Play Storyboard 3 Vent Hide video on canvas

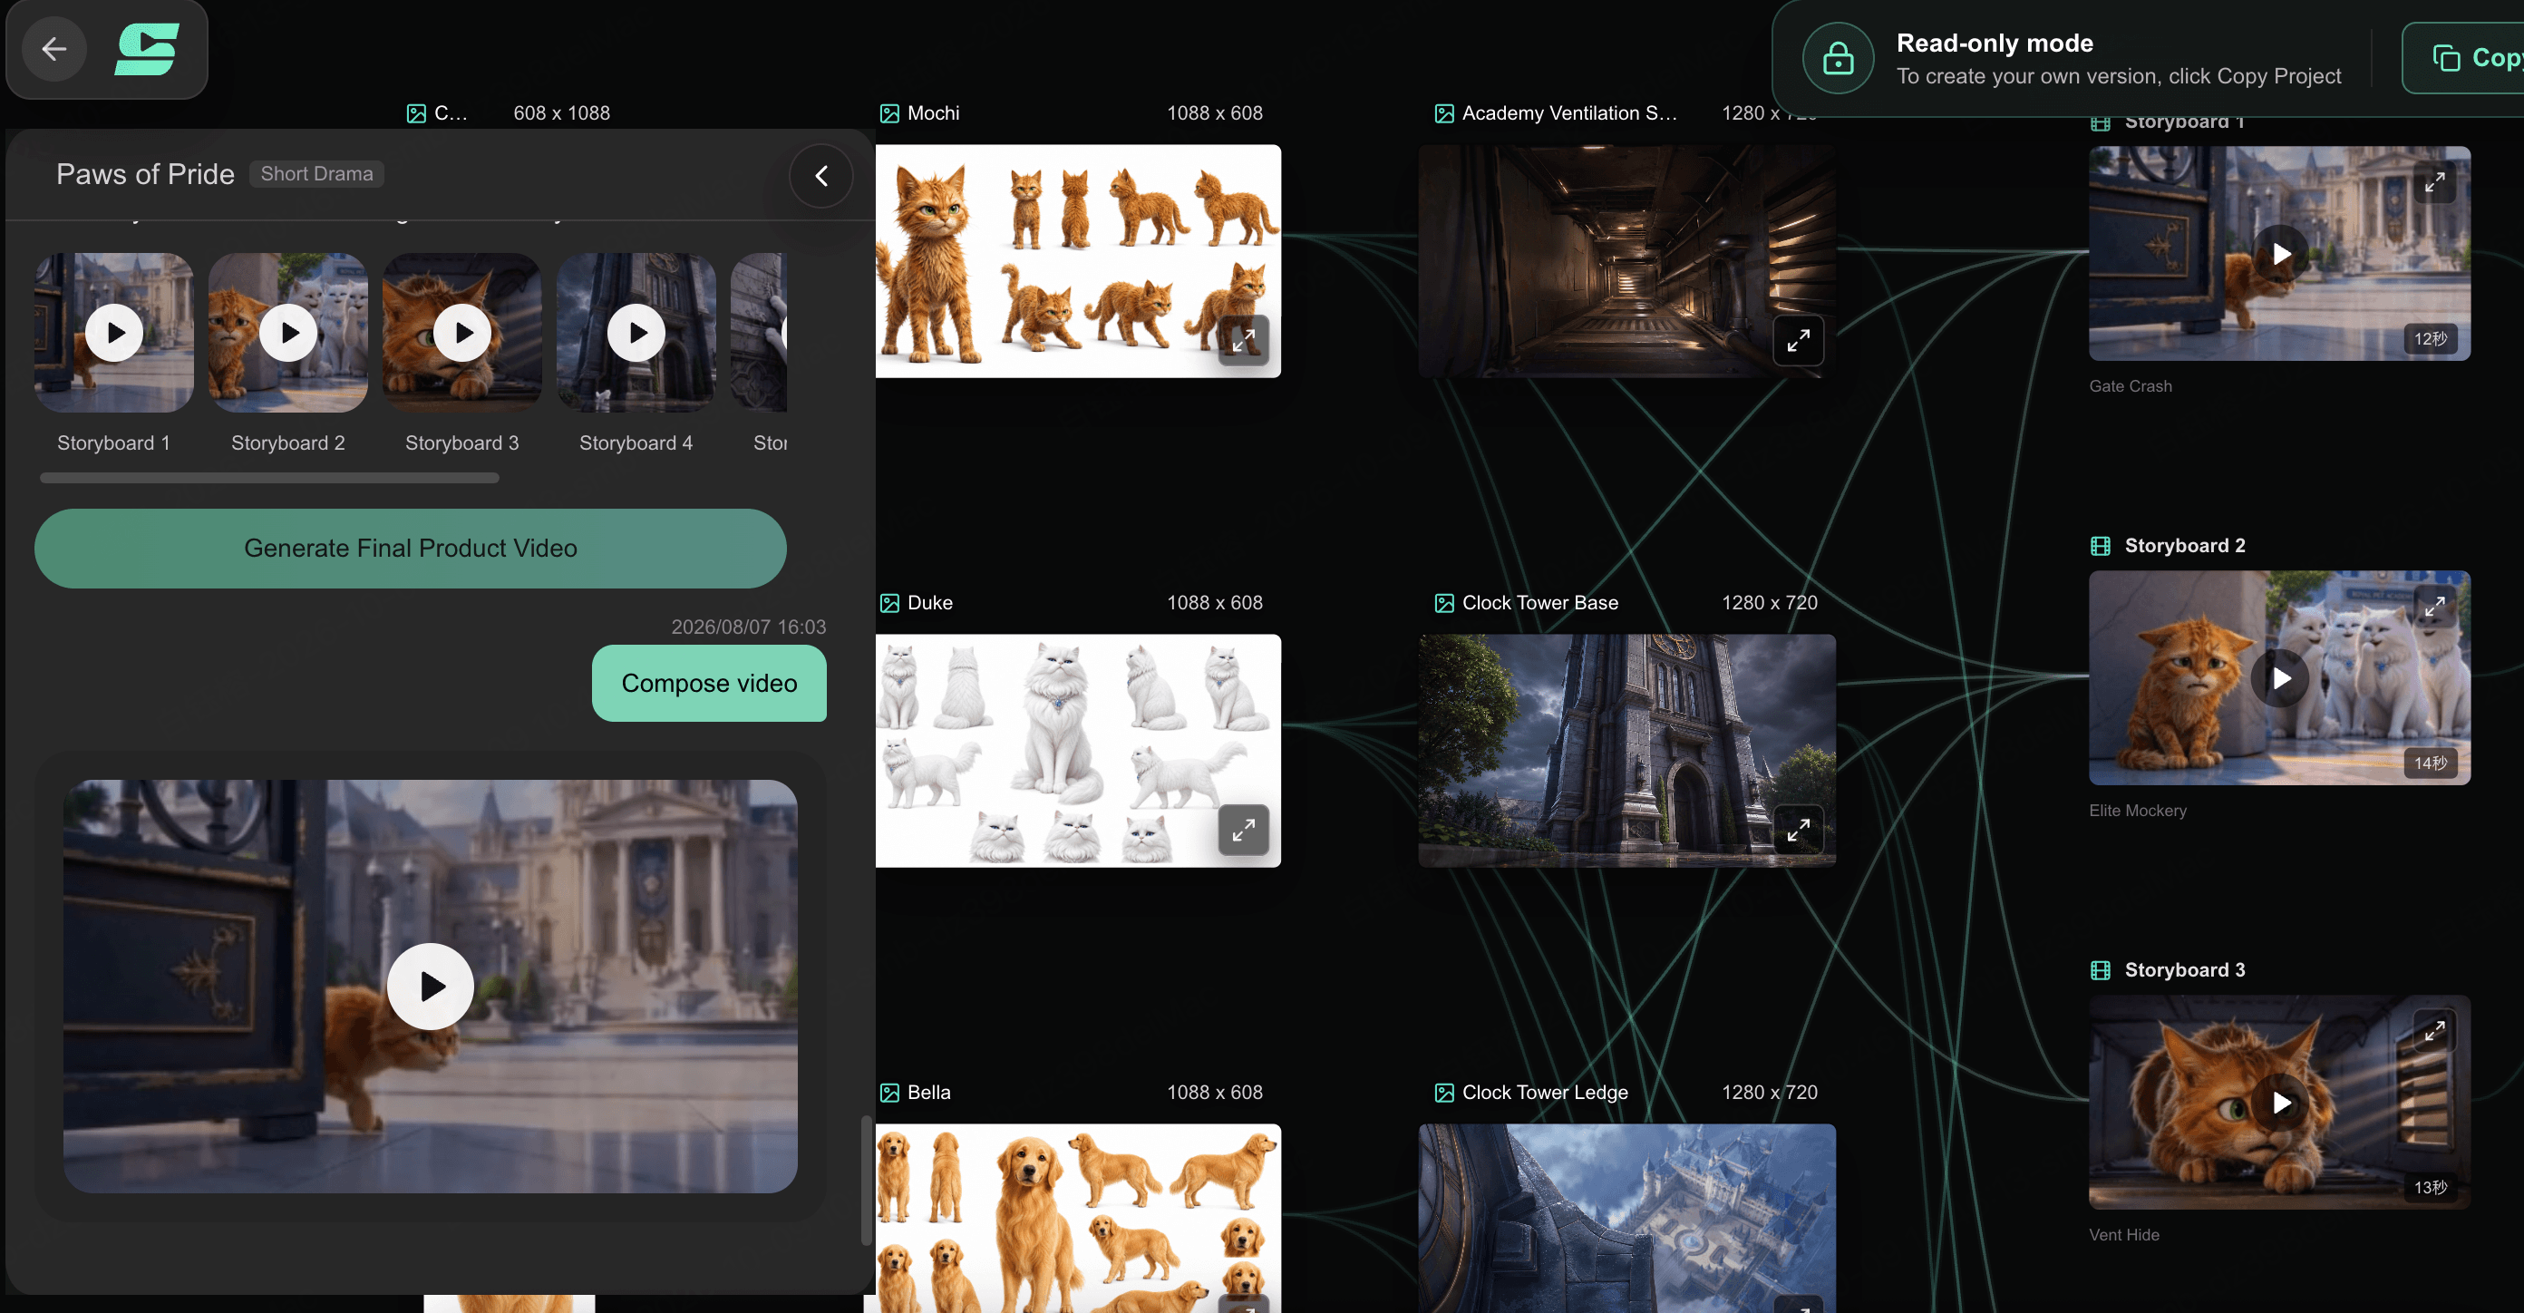(x=2281, y=1103)
